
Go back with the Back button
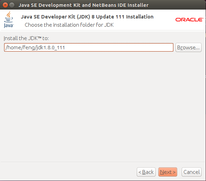(x=146, y=172)
